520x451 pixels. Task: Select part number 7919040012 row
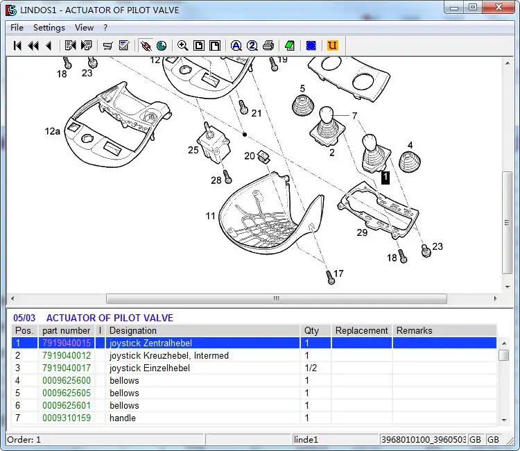(67, 356)
